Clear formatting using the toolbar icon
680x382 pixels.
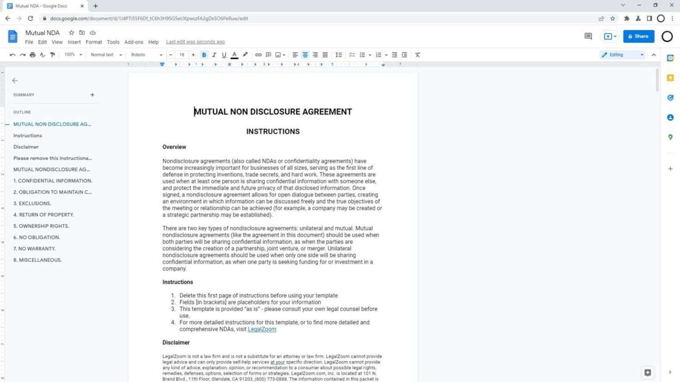417,54
